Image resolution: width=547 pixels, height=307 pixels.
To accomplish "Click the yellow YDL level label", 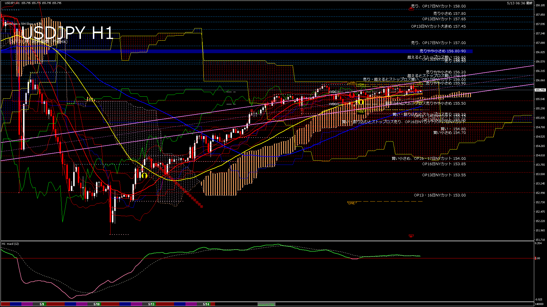I will pyautogui.click(x=361, y=112).
